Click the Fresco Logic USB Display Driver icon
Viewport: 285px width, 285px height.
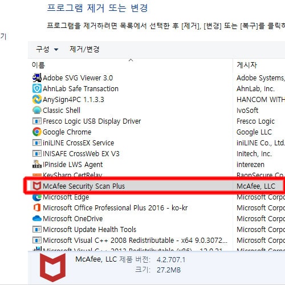point(37,121)
